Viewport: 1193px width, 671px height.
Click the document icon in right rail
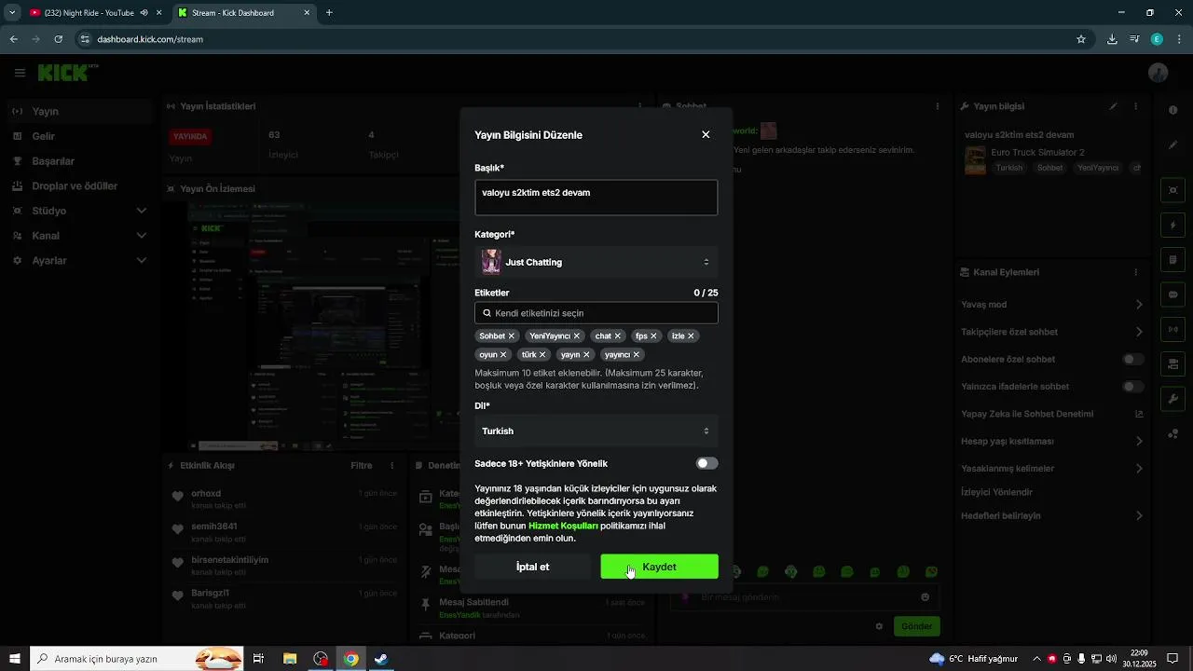click(x=1173, y=260)
